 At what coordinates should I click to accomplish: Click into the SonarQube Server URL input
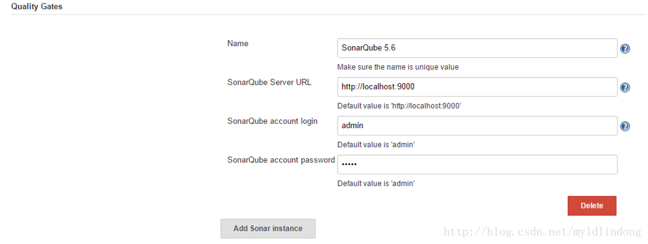(477, 87)
